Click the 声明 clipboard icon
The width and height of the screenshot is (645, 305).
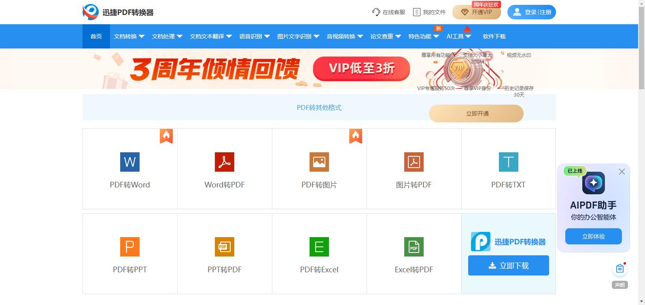pyautogui.click(x=620, y=269)
